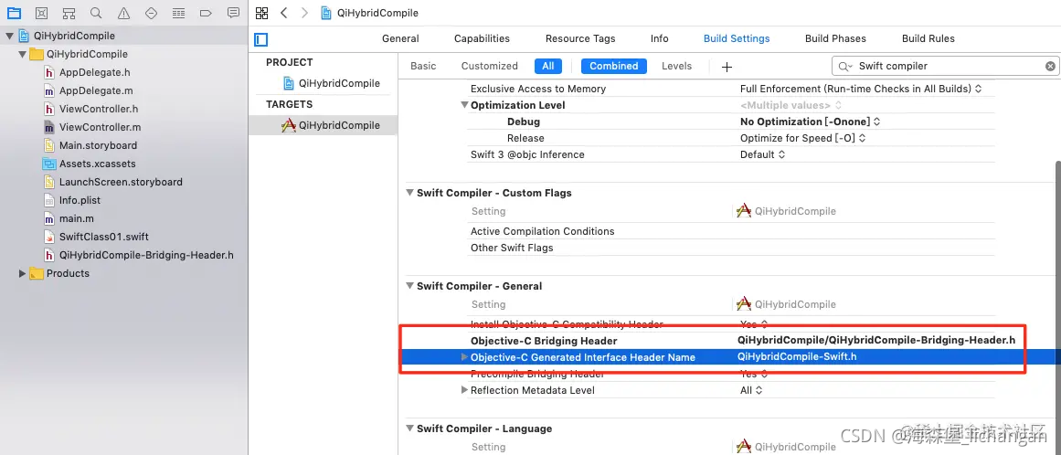Image resolution: width=1061 pixels, height=455 pixels.
Task: Open the Debug navigator icon
Action: coord(178,13)
